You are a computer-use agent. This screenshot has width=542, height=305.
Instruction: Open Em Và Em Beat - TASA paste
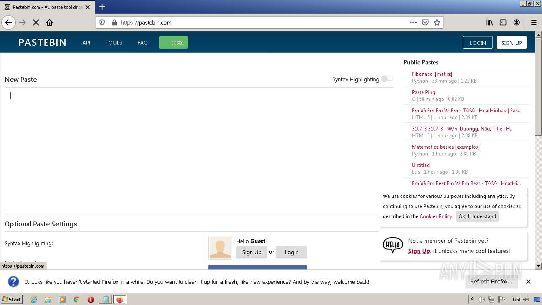point(466,183)
